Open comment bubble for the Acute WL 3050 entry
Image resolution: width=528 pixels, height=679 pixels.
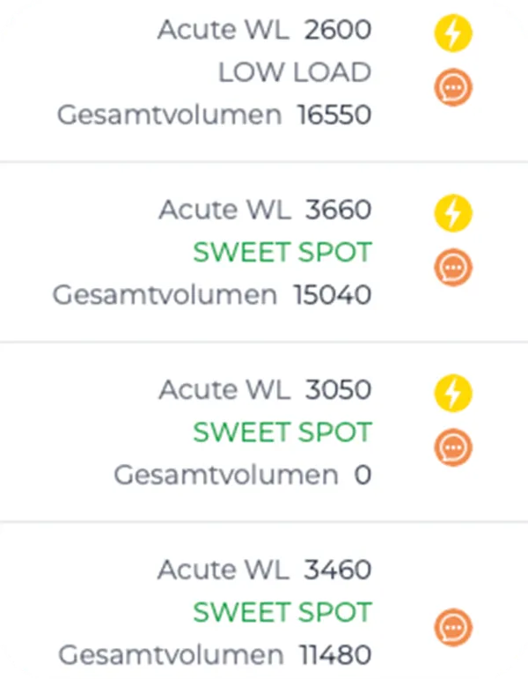tap(453, 447)
